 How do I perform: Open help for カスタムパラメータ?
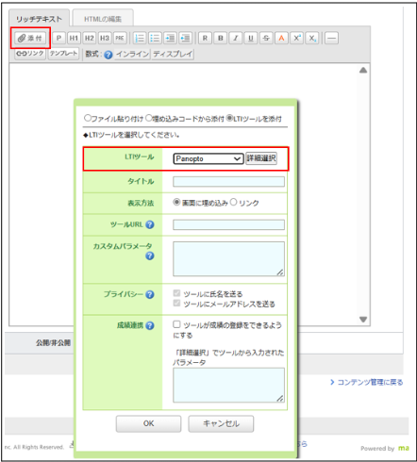[150, 256]
